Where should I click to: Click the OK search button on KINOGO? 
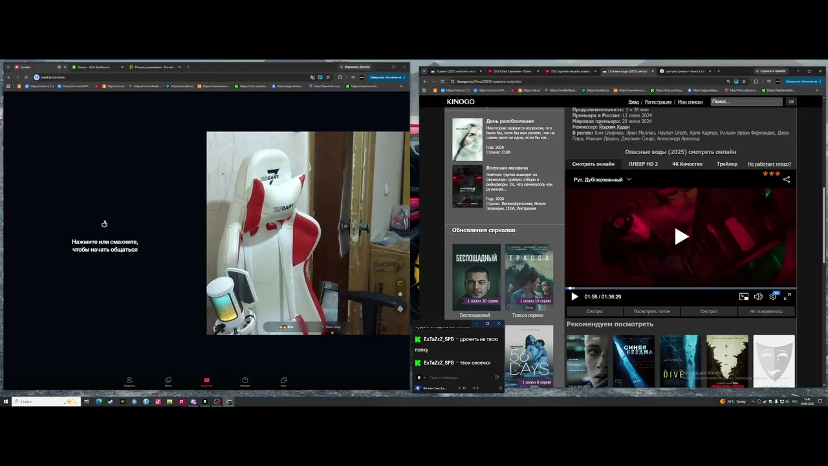790,102
